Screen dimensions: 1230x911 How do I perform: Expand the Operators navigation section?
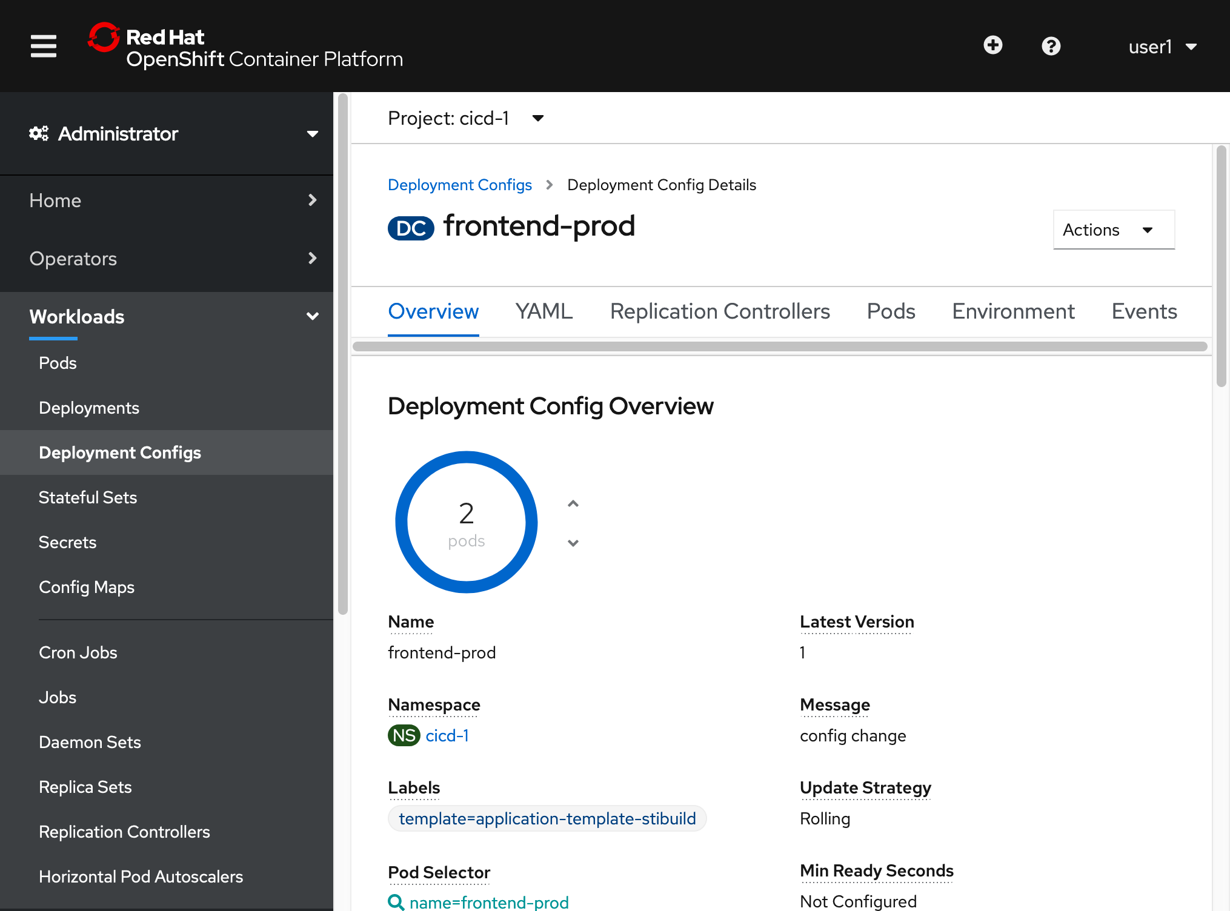click(x=167, y=259)
